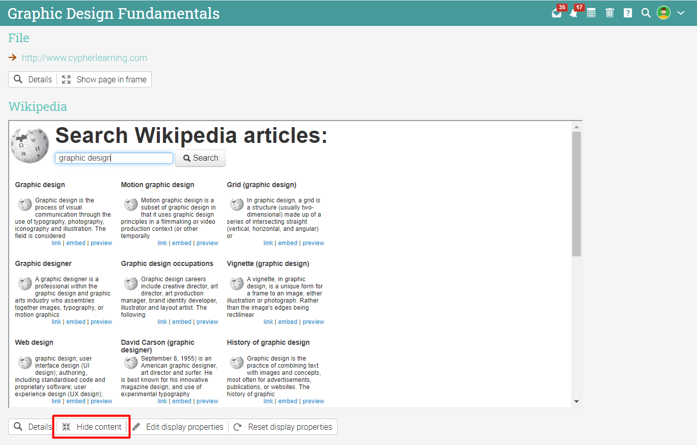Click 'embed' under Graphic designer article
The width and height of the screenshot is (697, 445).
pyautogui.click(x=76, y=322)
